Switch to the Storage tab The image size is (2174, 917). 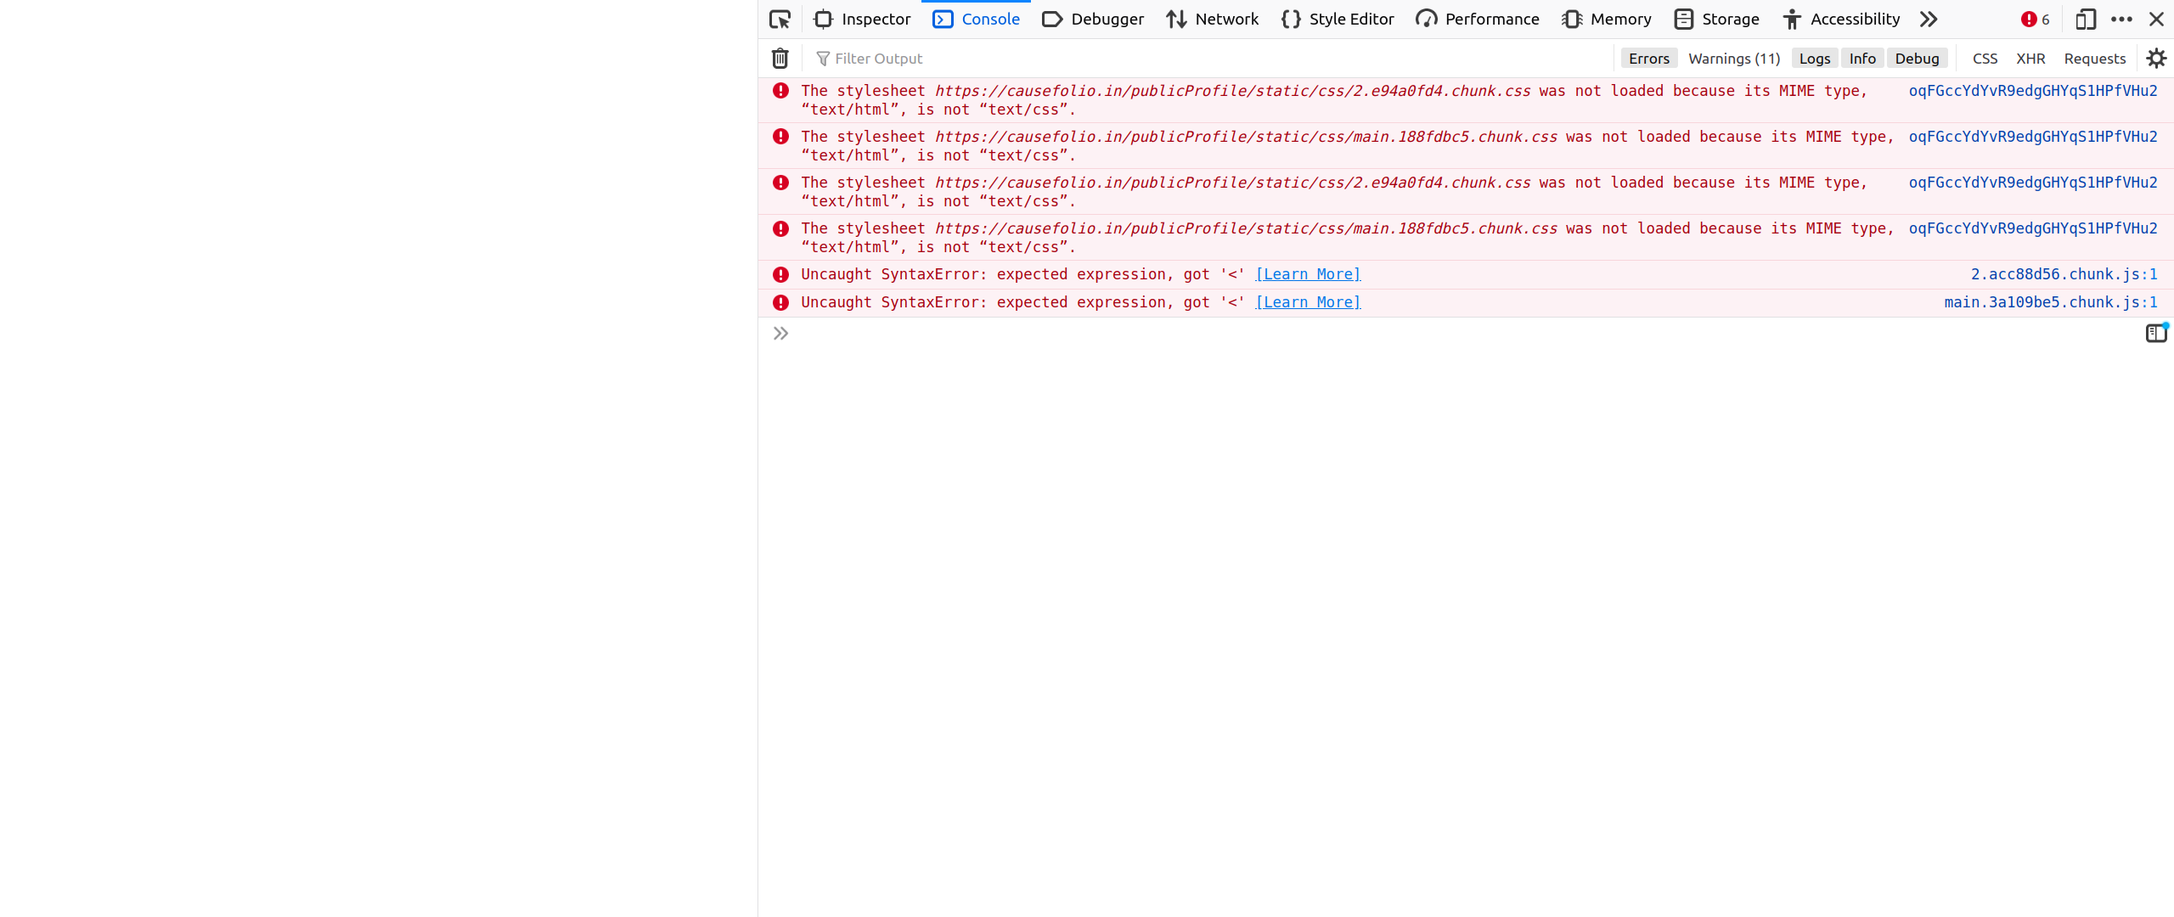coord(1717,19)
